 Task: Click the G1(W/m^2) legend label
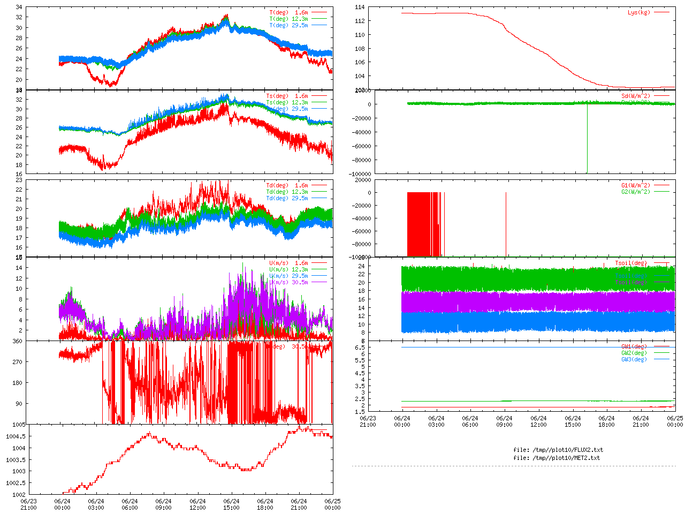tap(635, 185)
